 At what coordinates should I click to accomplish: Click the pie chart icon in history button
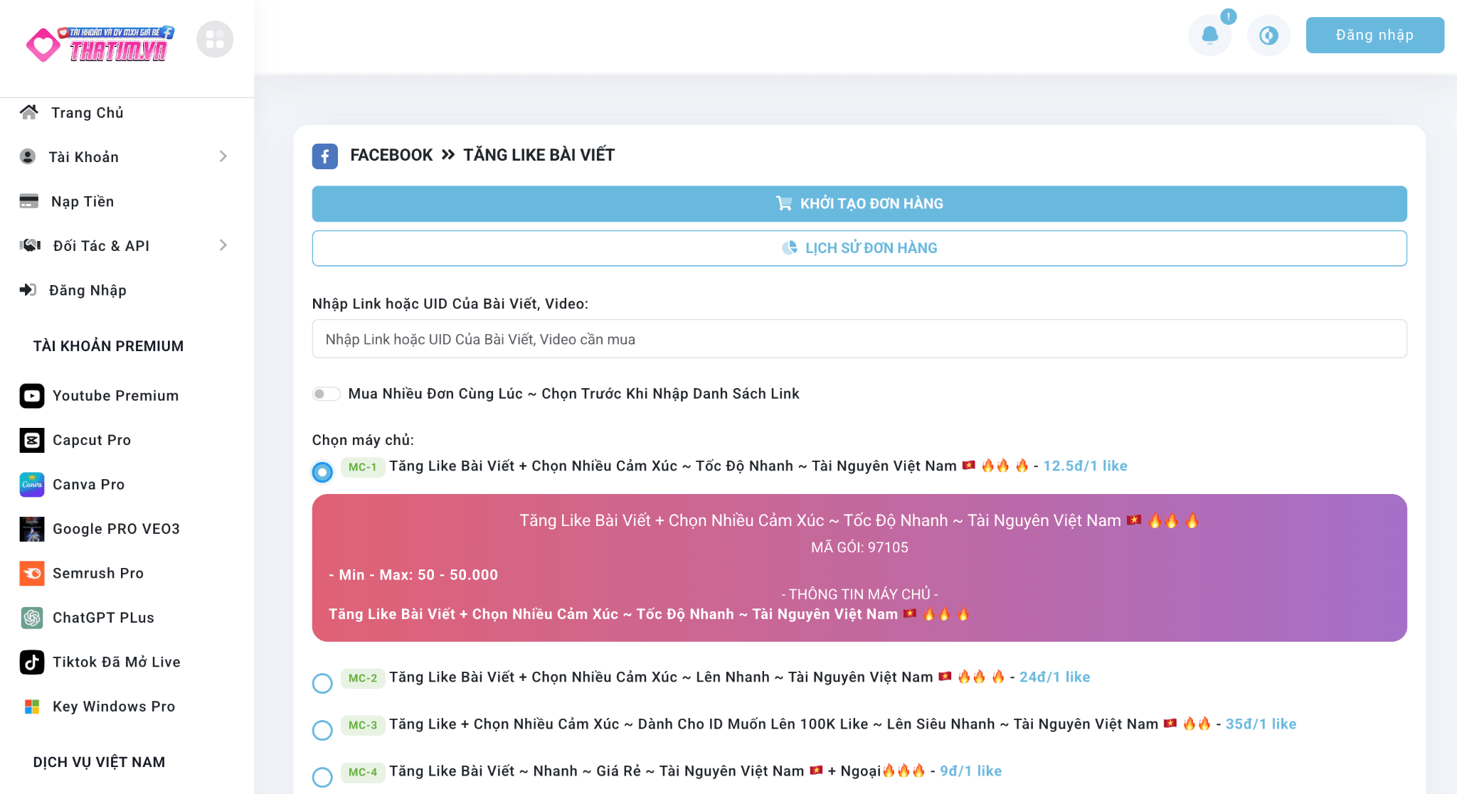790,247
